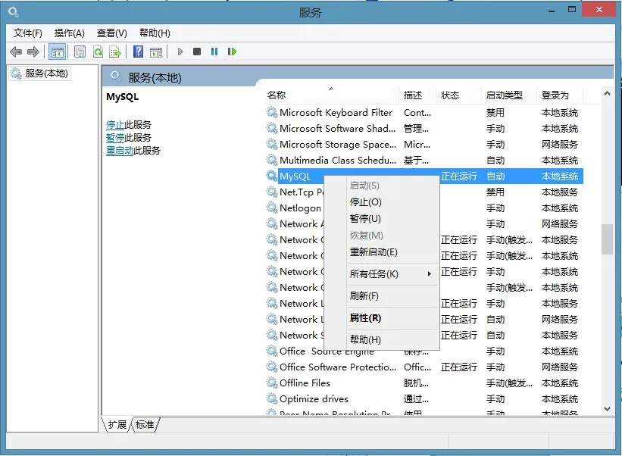
Task: Open the Help question mark toolbar icon
Action: pos(139,52)
